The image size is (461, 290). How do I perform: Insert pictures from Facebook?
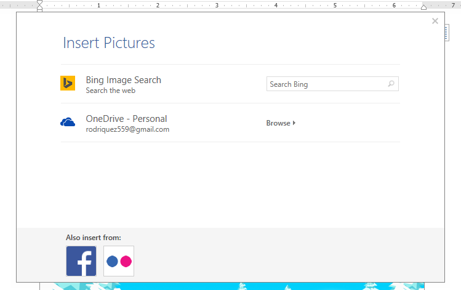[x=81, y=261]
